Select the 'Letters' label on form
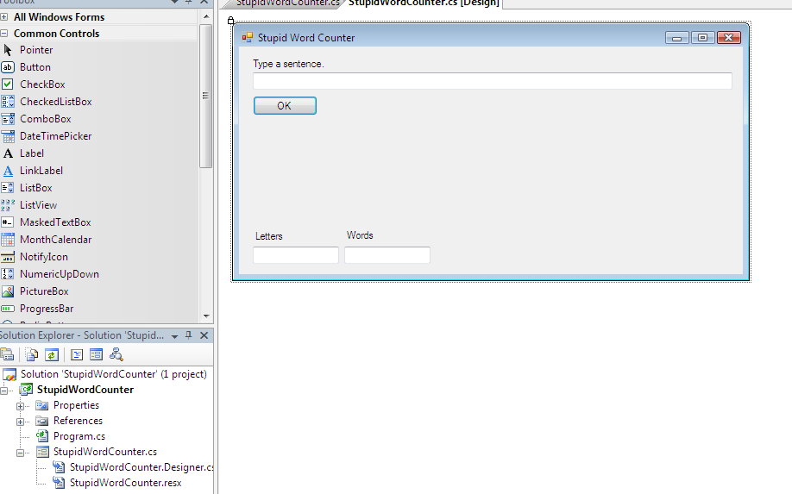792x494 pixels. pos(268,236)
